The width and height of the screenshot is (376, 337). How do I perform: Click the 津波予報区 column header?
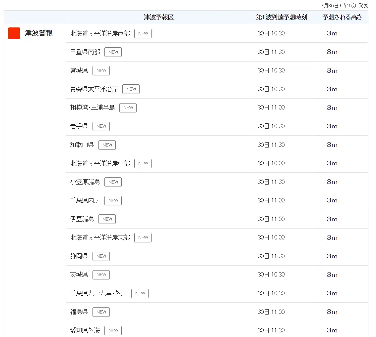(158, 17)
